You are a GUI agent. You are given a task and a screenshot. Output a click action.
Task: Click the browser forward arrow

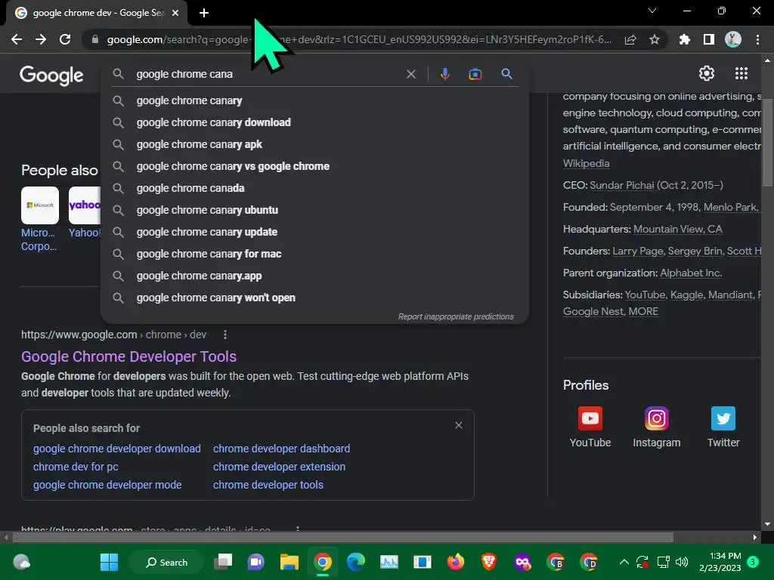pos(41,39)
